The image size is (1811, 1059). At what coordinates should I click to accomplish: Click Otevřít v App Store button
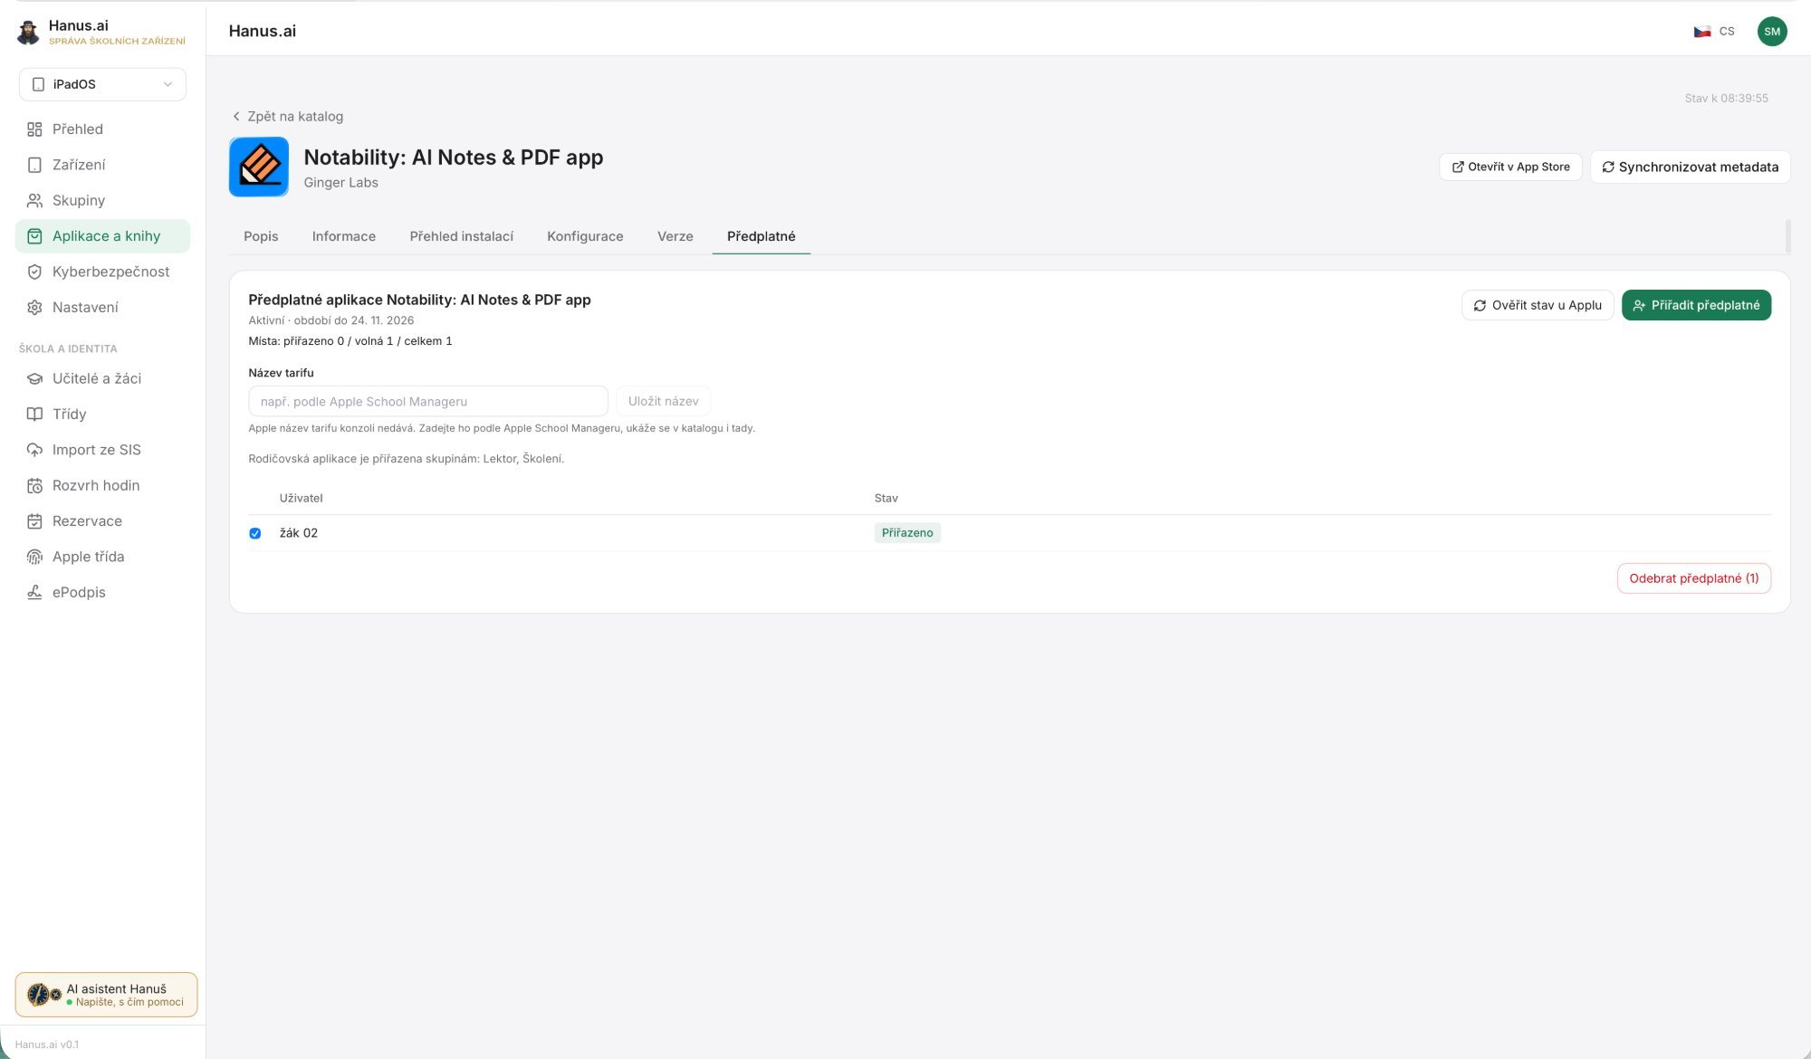pyautogui.click(x=1510, y=167)
